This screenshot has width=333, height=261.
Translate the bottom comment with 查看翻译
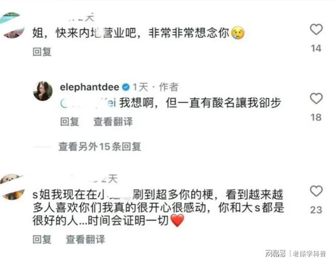tap(85, 239)
